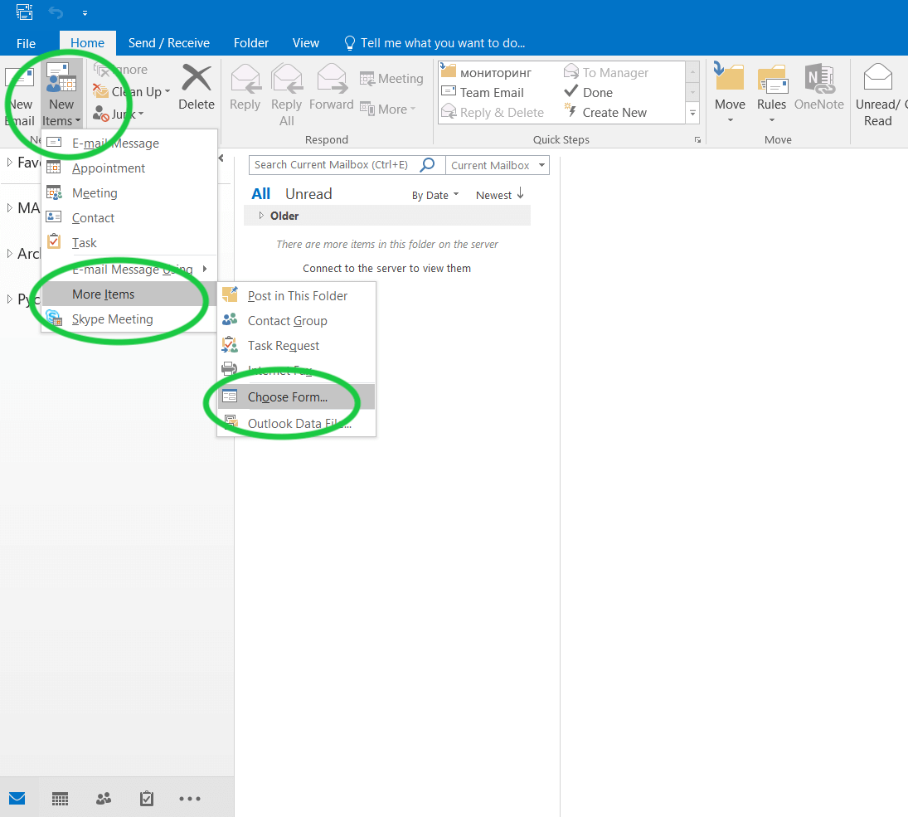Click the Undo arrow in title bar
Viewport: 908px width, 817px height.
56,12
